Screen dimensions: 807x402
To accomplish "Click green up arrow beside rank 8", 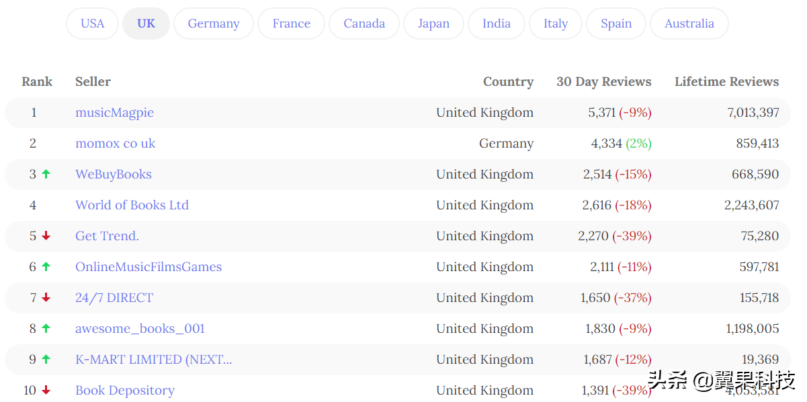I will coord(46,328).
